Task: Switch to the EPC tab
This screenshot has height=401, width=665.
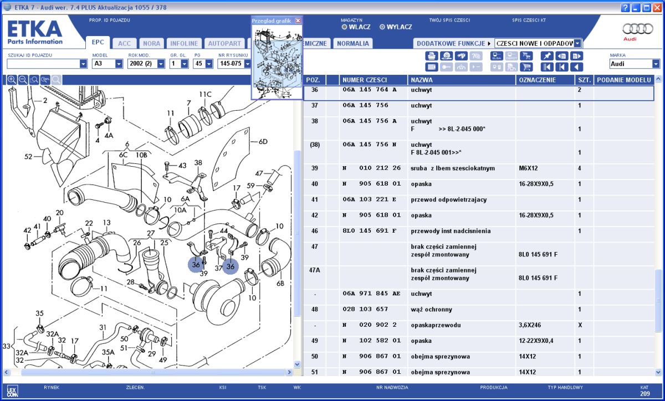Action: click(98, 43)
